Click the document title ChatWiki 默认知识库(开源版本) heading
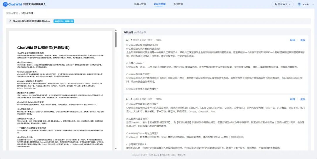Viewport: 317px width, 159px height. pyautogui.click(x=43, y=48)
